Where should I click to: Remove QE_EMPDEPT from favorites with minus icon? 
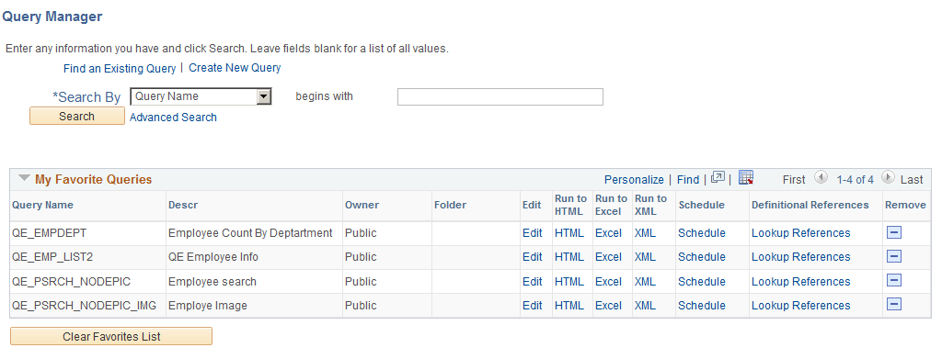pyautogui.click(x=894, y=232)
